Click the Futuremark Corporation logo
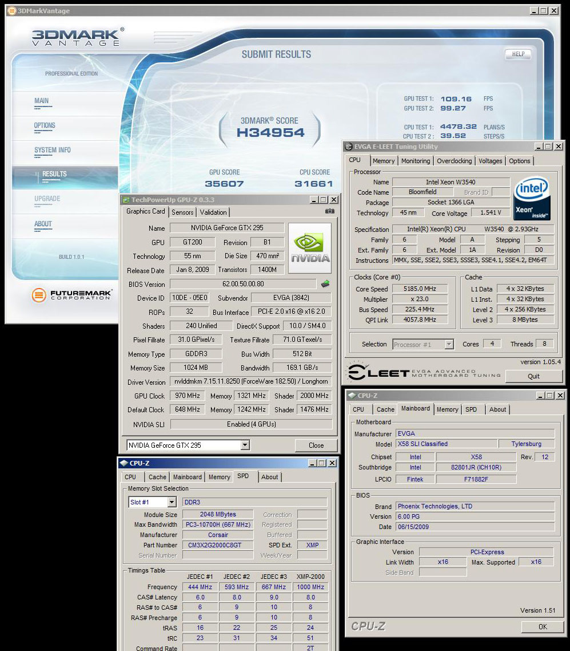The image size is (570, 651). (x=71, y=295)
